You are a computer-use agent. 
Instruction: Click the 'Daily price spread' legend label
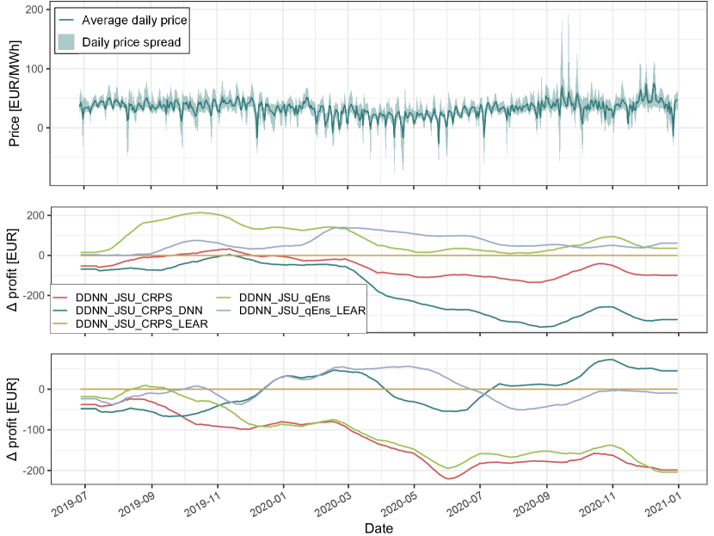point(132,42)
